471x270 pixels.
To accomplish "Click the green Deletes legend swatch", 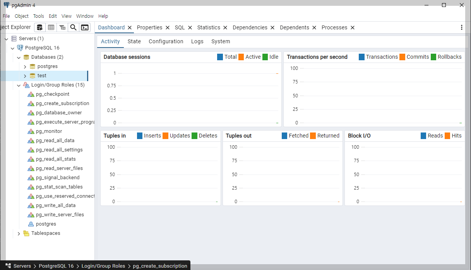I will tap(195, 136).
